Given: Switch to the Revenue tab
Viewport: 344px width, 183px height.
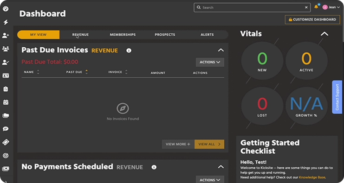Looking at the screenshot, I should (80, 35).
